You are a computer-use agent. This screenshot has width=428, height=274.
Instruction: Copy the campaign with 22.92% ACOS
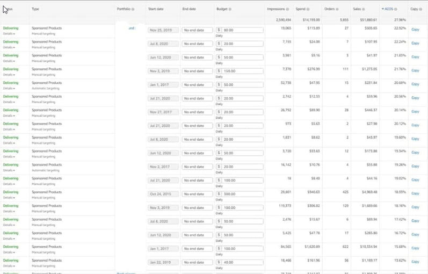(415, 30)
